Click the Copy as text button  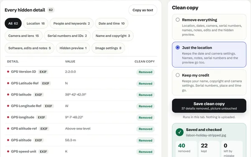[143, 10]
